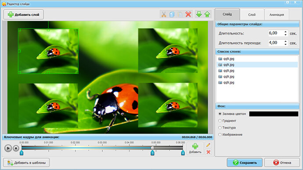Play the animation preview
This screenshot has width=303, height=170.
click(8, 148)
